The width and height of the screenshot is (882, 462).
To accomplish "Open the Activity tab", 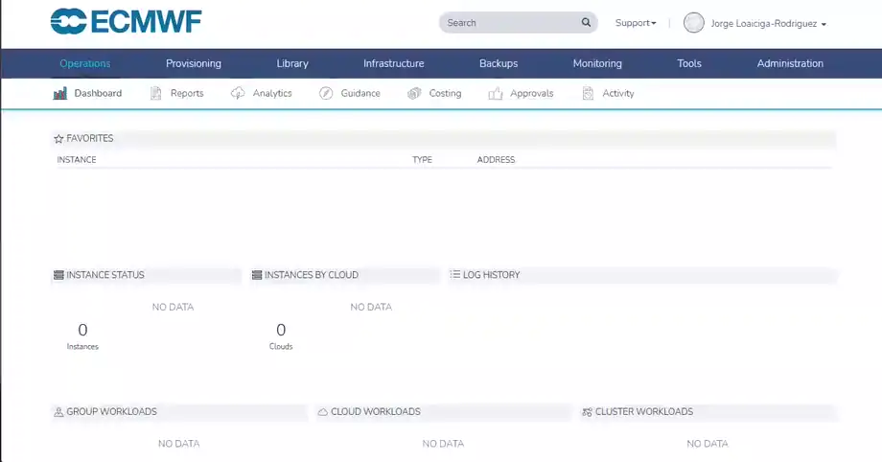I will click(609, 93).
